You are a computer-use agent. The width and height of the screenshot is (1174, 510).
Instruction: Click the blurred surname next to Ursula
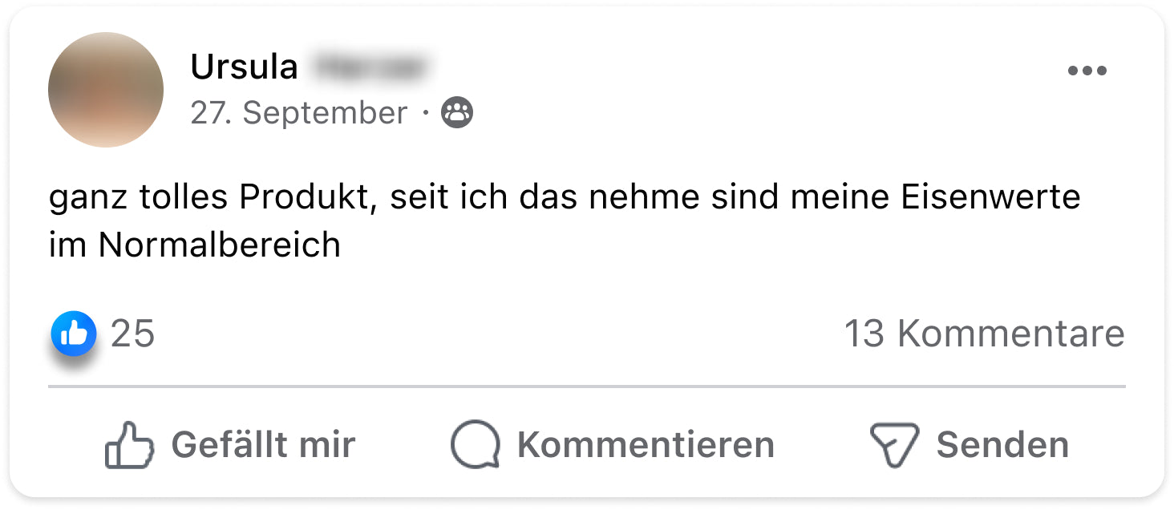(x=369, y=67)
